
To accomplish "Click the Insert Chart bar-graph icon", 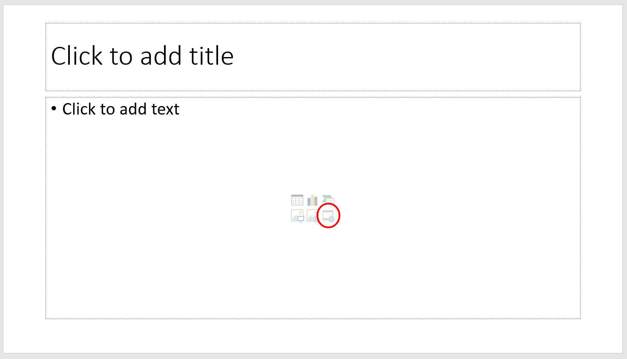I will point(312,200).
